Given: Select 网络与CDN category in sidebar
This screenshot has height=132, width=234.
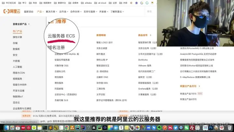Looking at the screenshot, I should click(x=19, y=73).
